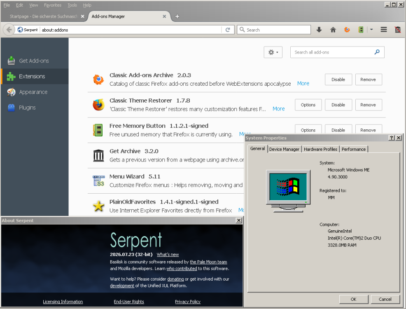Click the Get Archive extension icon

coord(98,155)
